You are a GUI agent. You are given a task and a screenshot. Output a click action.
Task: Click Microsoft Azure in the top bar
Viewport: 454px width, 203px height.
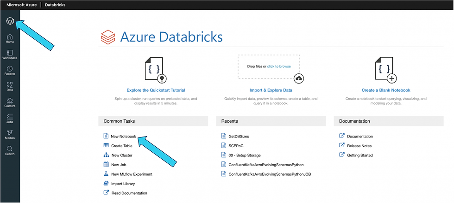pyautogui.click(x=22, y=5)
